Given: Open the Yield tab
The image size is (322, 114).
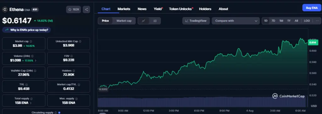Looking at the screenshot, I should tap(158, 9).
